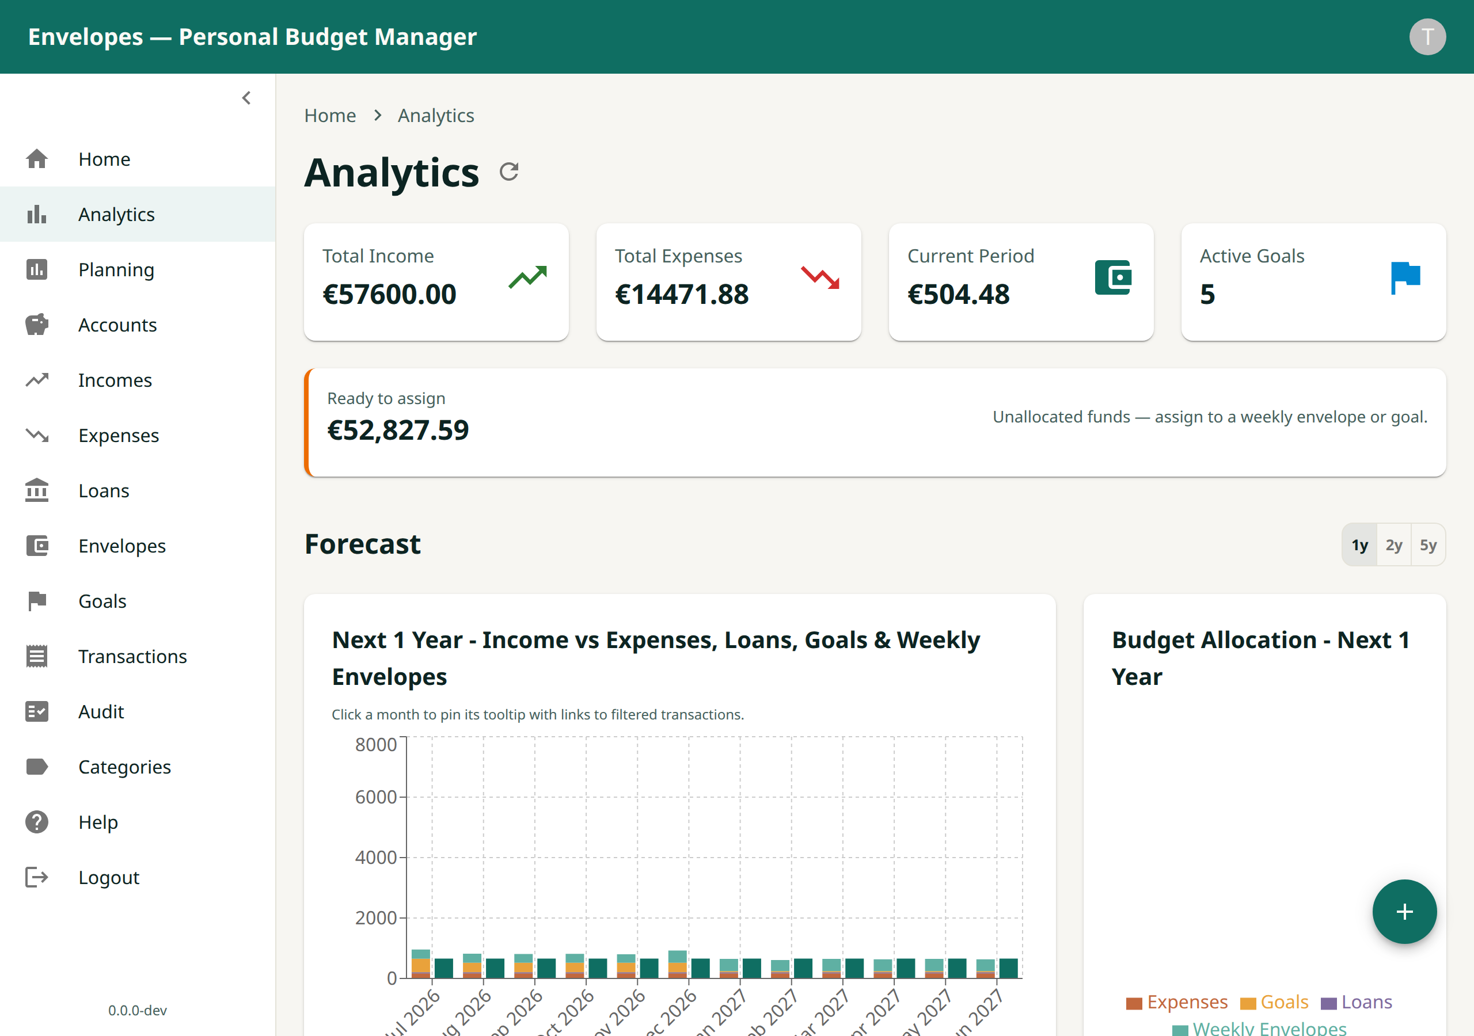
Task: Click the 'Envelopes — Personal Budget Manager' title
Action: point(252,37)
